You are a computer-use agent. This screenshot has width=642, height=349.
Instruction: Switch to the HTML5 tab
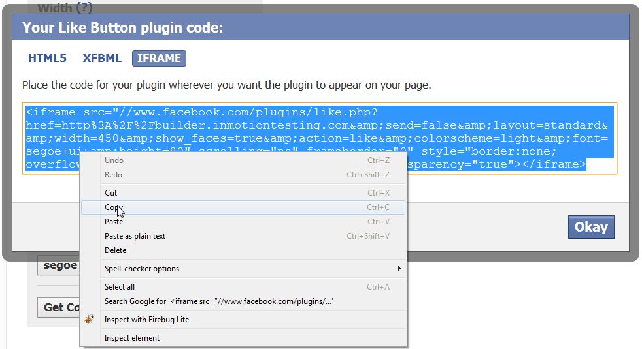[47, 58]
